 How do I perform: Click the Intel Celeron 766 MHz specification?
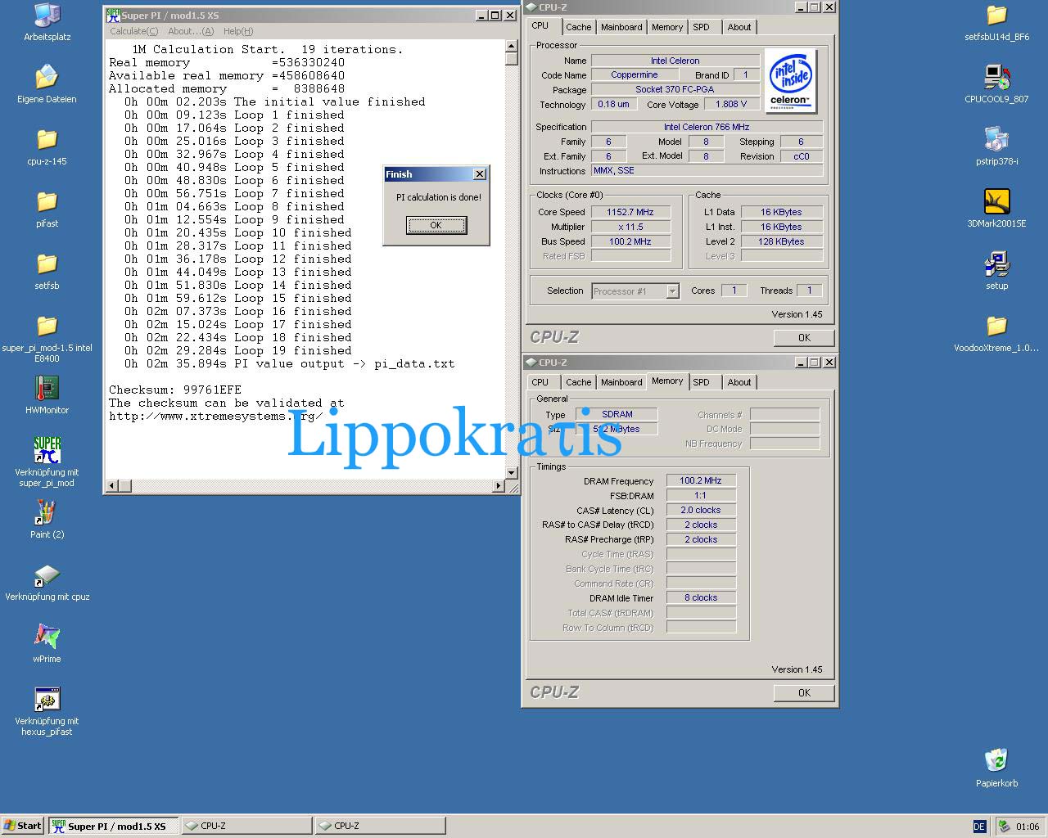coord(707,127)
